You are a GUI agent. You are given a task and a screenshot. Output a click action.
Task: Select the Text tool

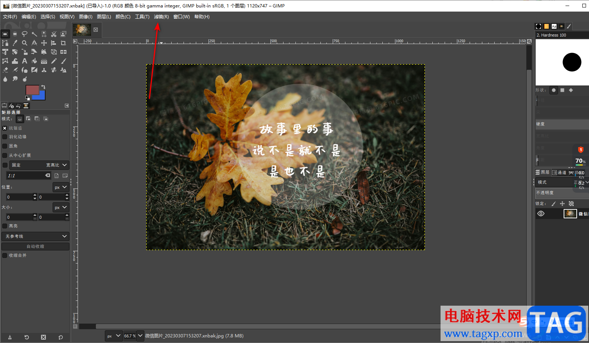click(25, 61)
